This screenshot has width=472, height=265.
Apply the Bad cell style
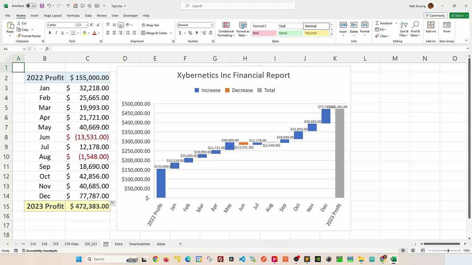pyautogui.click(x=264, y=33)
